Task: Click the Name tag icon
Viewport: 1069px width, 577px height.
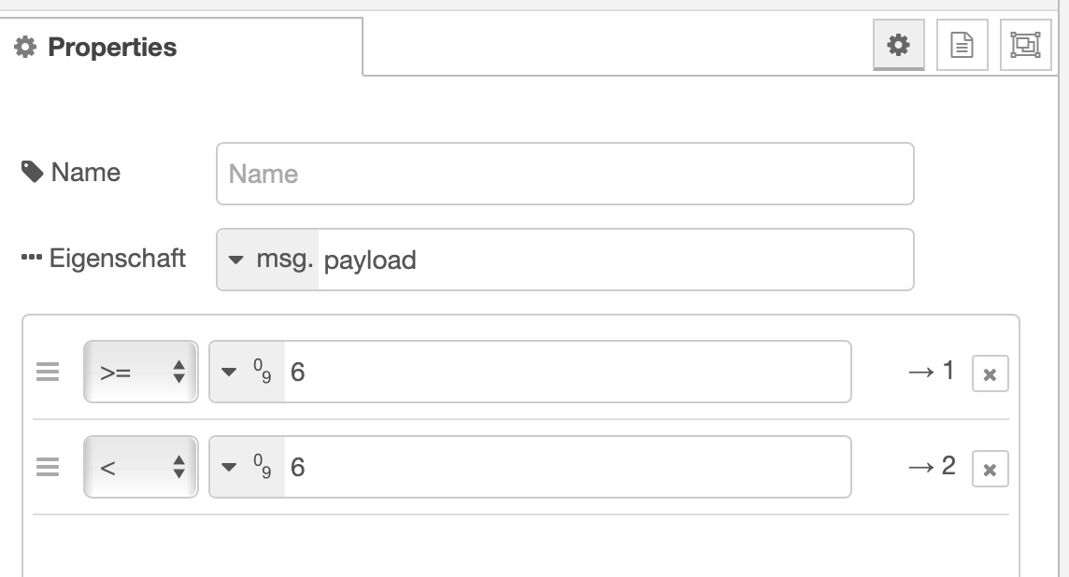Action: [32, 172]
